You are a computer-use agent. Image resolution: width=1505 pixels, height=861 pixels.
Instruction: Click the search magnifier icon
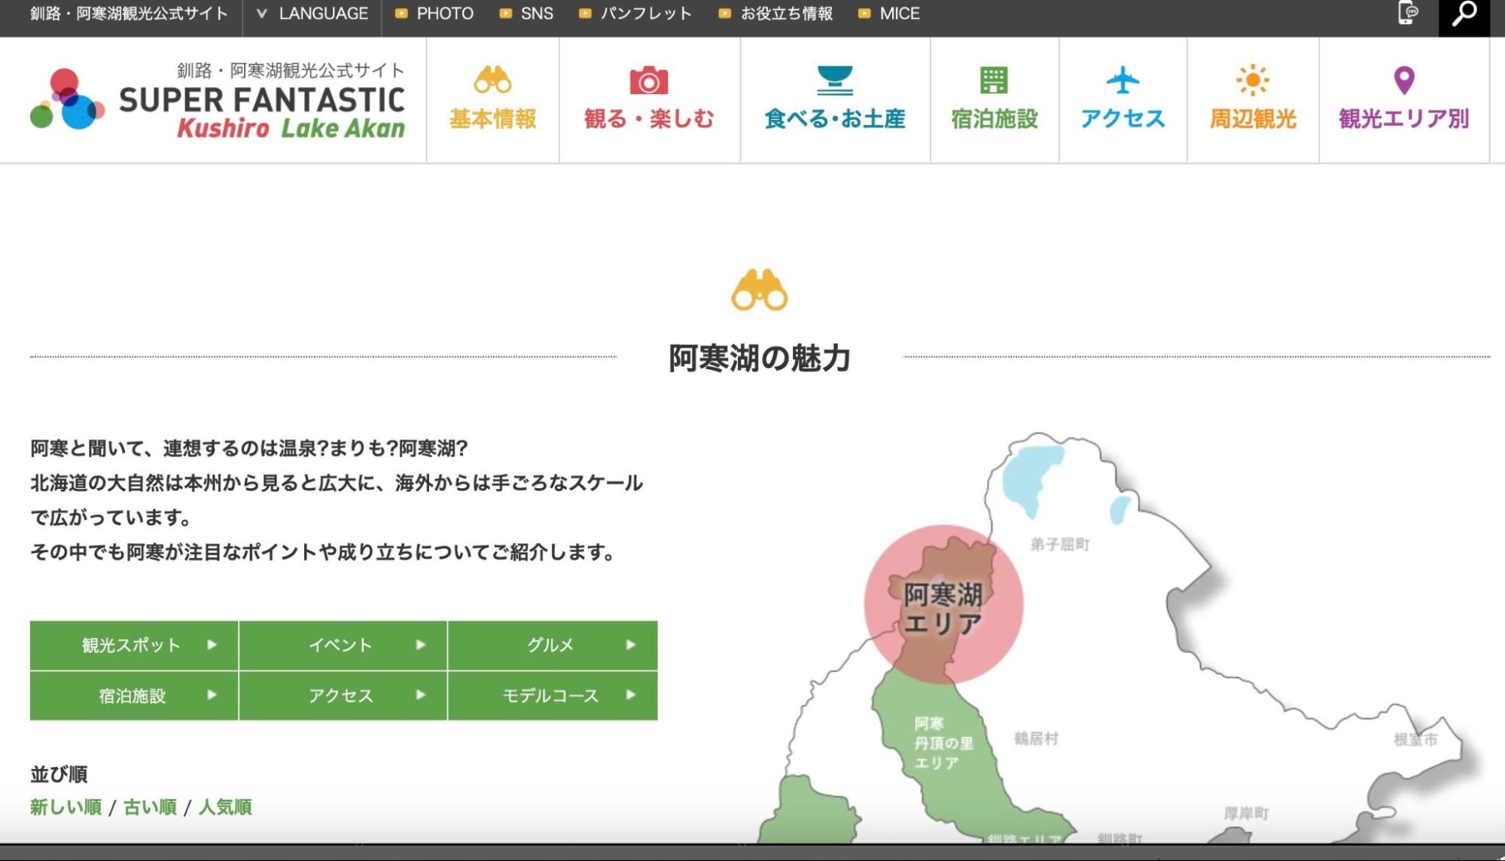[x=1464, y=14]
